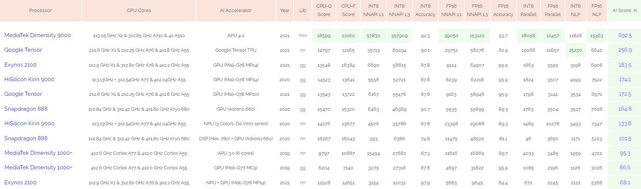Screen dimensions: 641x189
Task: Open the 256.9 AI Score link
Action: (x=625, y=50)
